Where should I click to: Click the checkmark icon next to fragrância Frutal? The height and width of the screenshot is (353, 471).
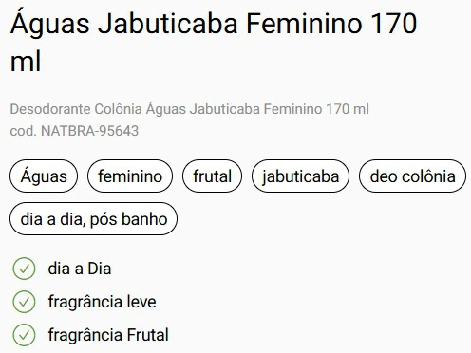coord(24,335)
